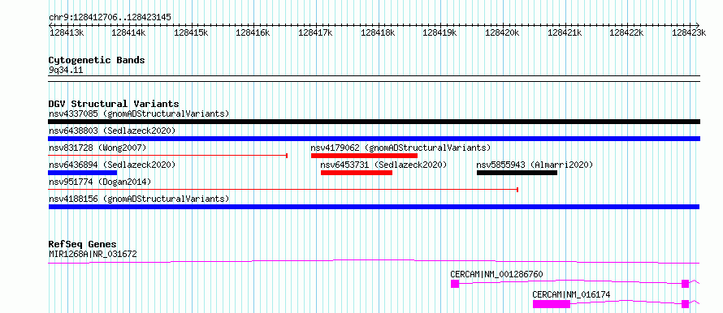Open variant label nsv4188156 (gnomADStructuralVariants)
Image resolution: width=723 pixels, height=313 pixels.
[x=139, y=199]
